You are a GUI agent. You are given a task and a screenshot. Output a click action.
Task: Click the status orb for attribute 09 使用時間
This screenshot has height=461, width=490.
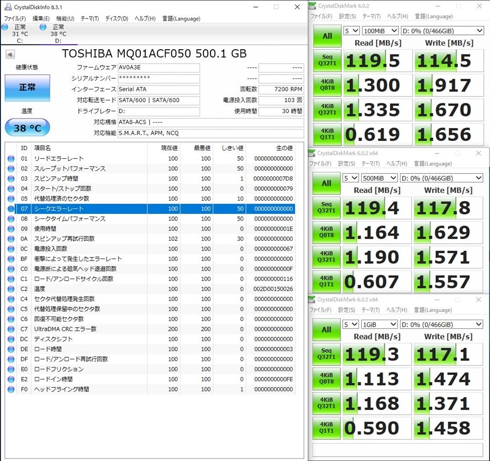click(x=11, y=229)
